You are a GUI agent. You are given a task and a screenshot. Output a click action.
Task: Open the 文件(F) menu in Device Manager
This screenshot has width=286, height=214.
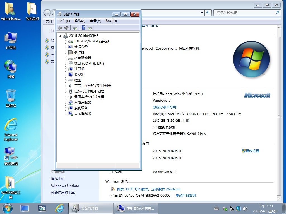[65, 21]
